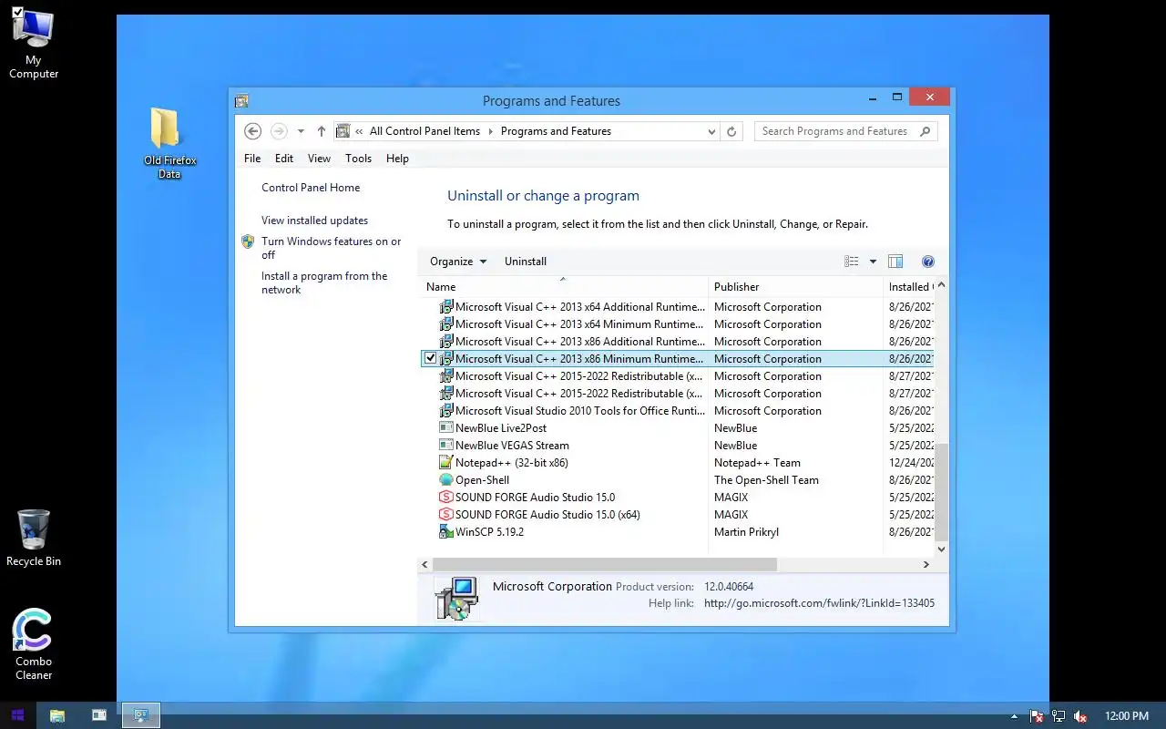1166x729 pixels.
Task: Toggle the My Computer icon checkbox
Action: [17, 12]
